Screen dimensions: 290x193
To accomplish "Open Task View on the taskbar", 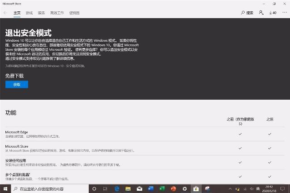I will tap(105, 189).
